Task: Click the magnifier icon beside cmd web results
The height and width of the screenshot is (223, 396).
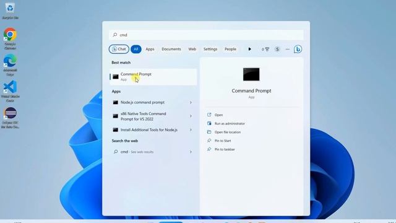Action: [116, 152]
